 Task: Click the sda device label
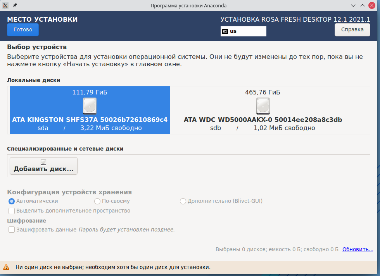(x=43, y=128)
